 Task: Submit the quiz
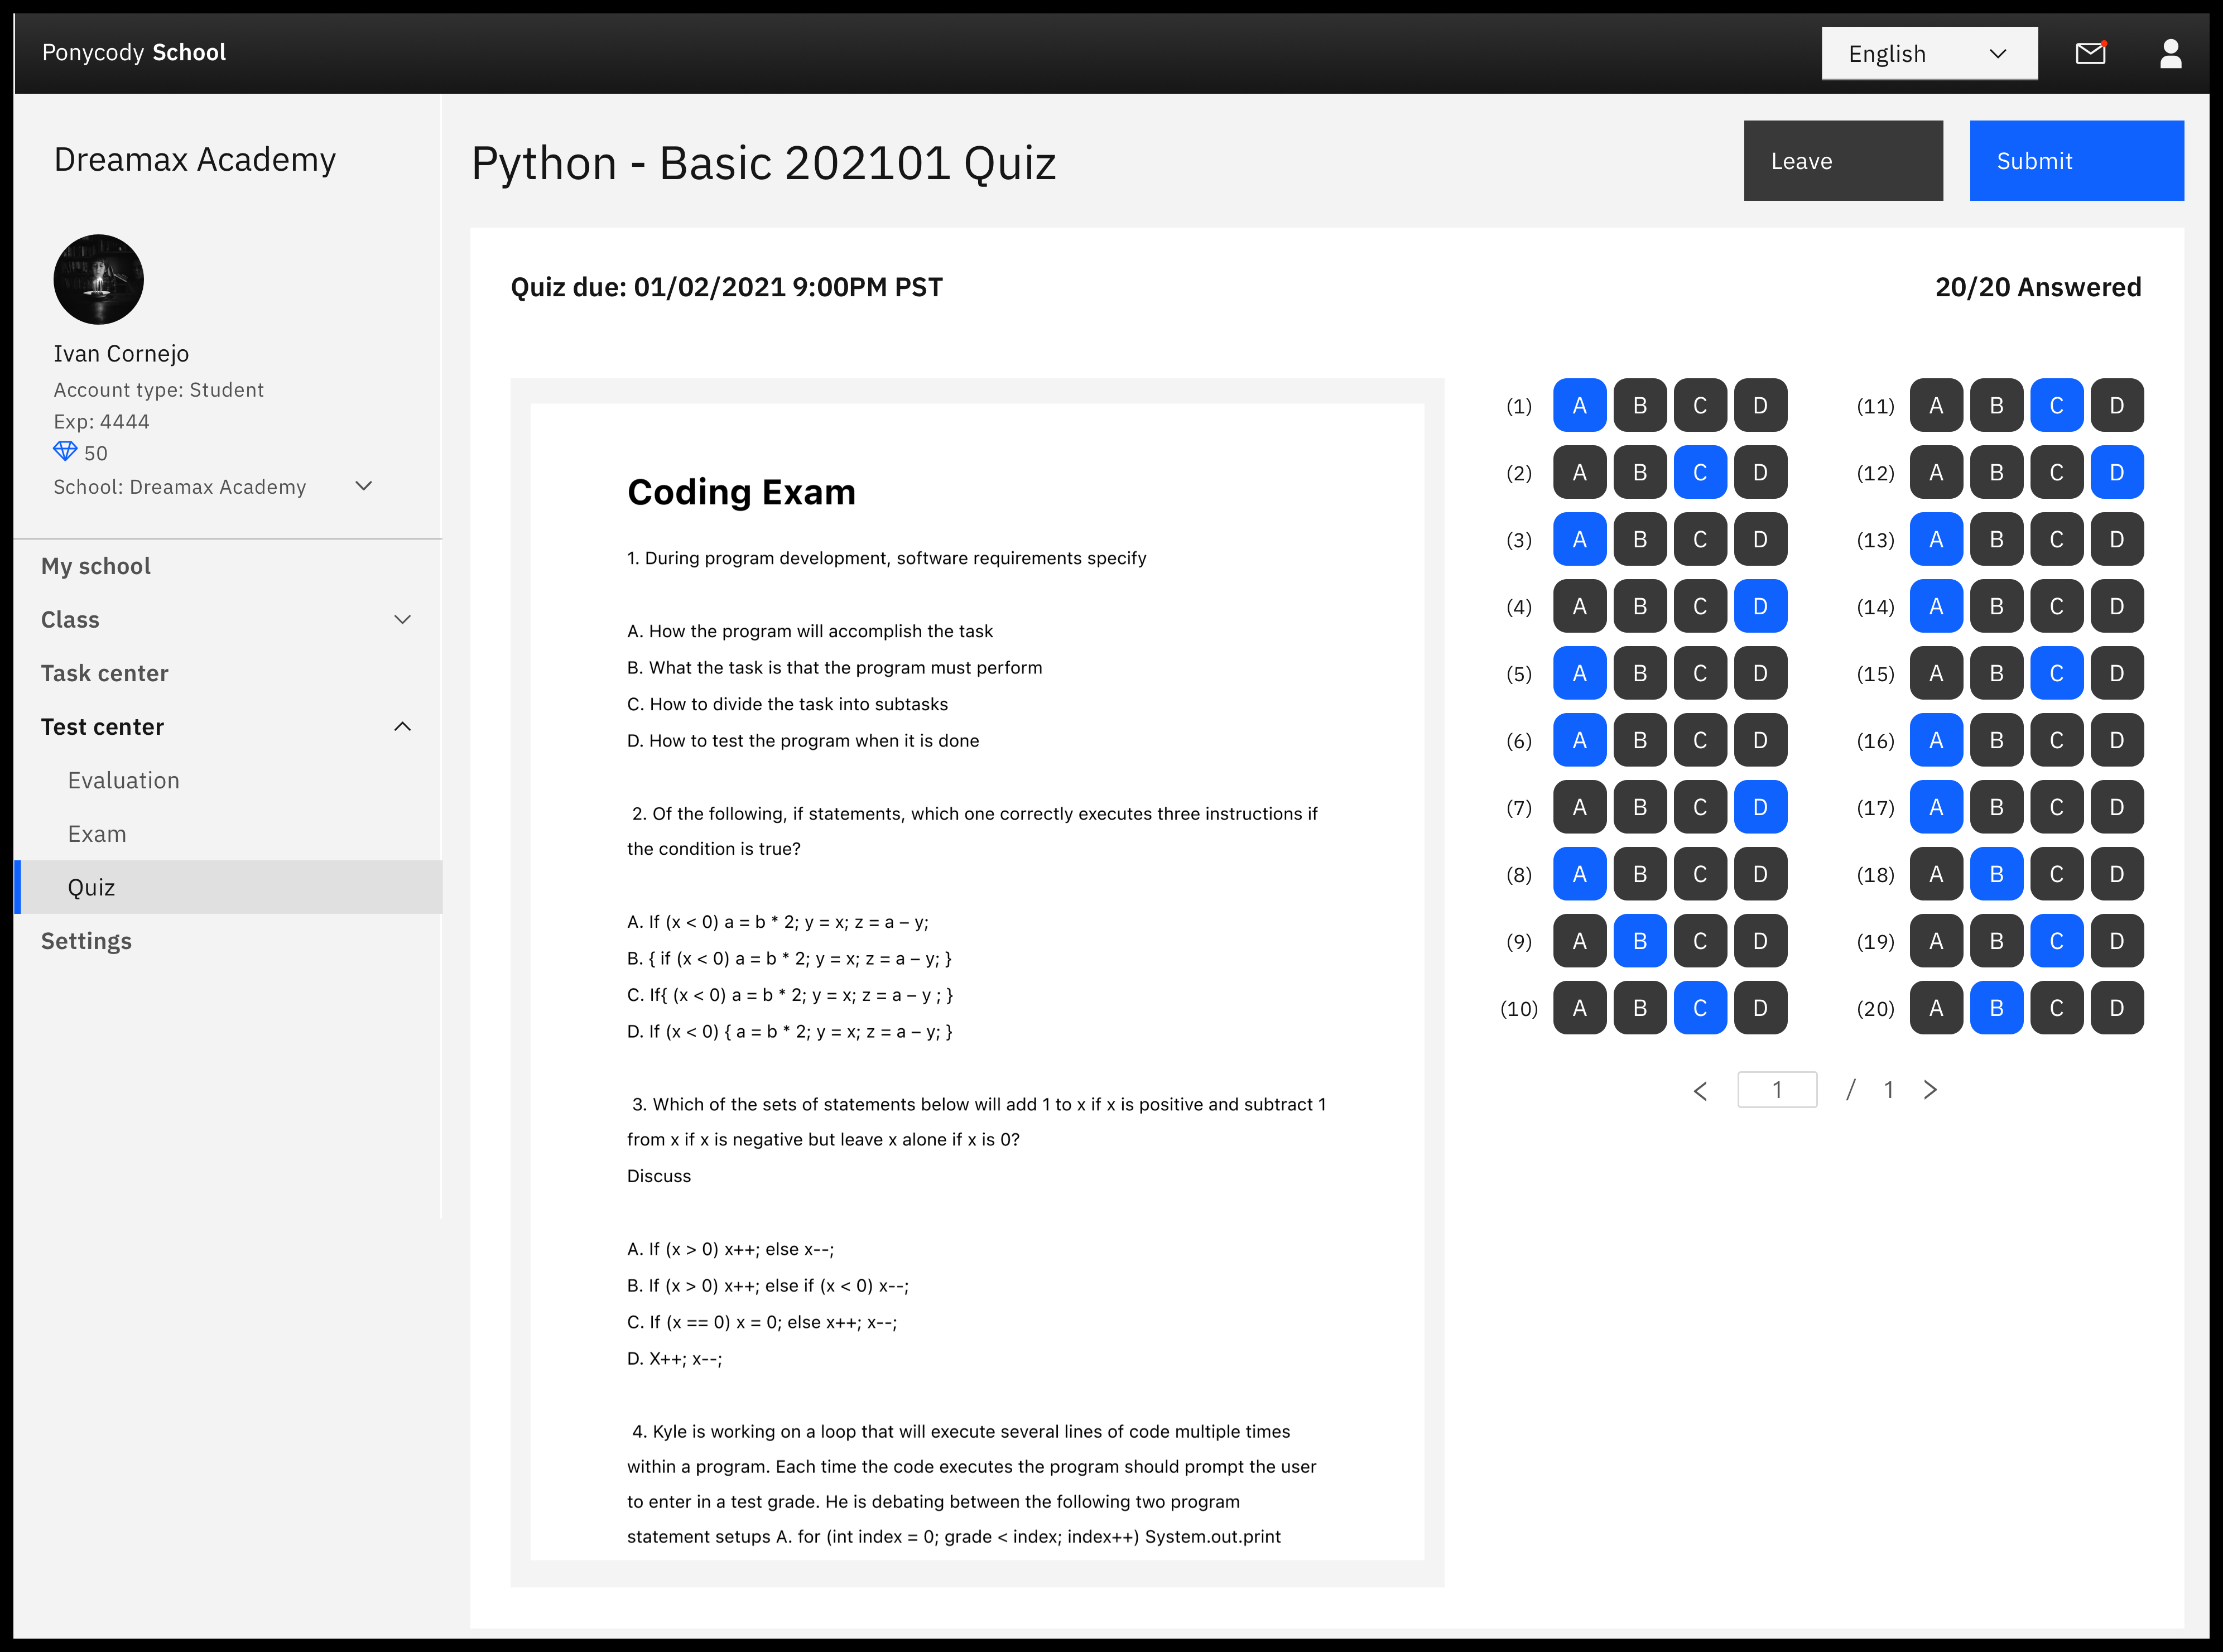coord(2076,161)
